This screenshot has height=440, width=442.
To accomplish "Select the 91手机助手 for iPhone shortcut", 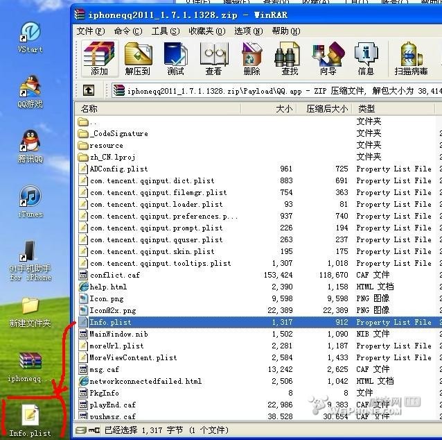I will tap(30, 261).
